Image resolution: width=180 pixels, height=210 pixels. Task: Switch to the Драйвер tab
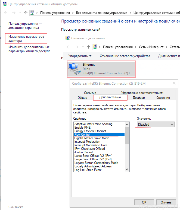tap(139, 98)
